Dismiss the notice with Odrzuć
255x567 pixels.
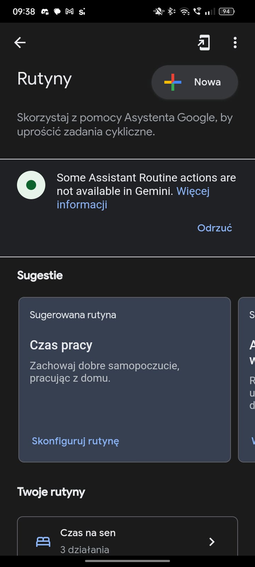click(215, 228)
